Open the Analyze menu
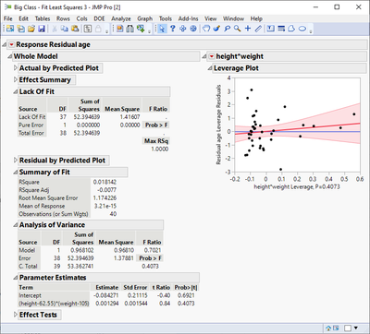Screen dimensions: 370x334 (121, 18)
